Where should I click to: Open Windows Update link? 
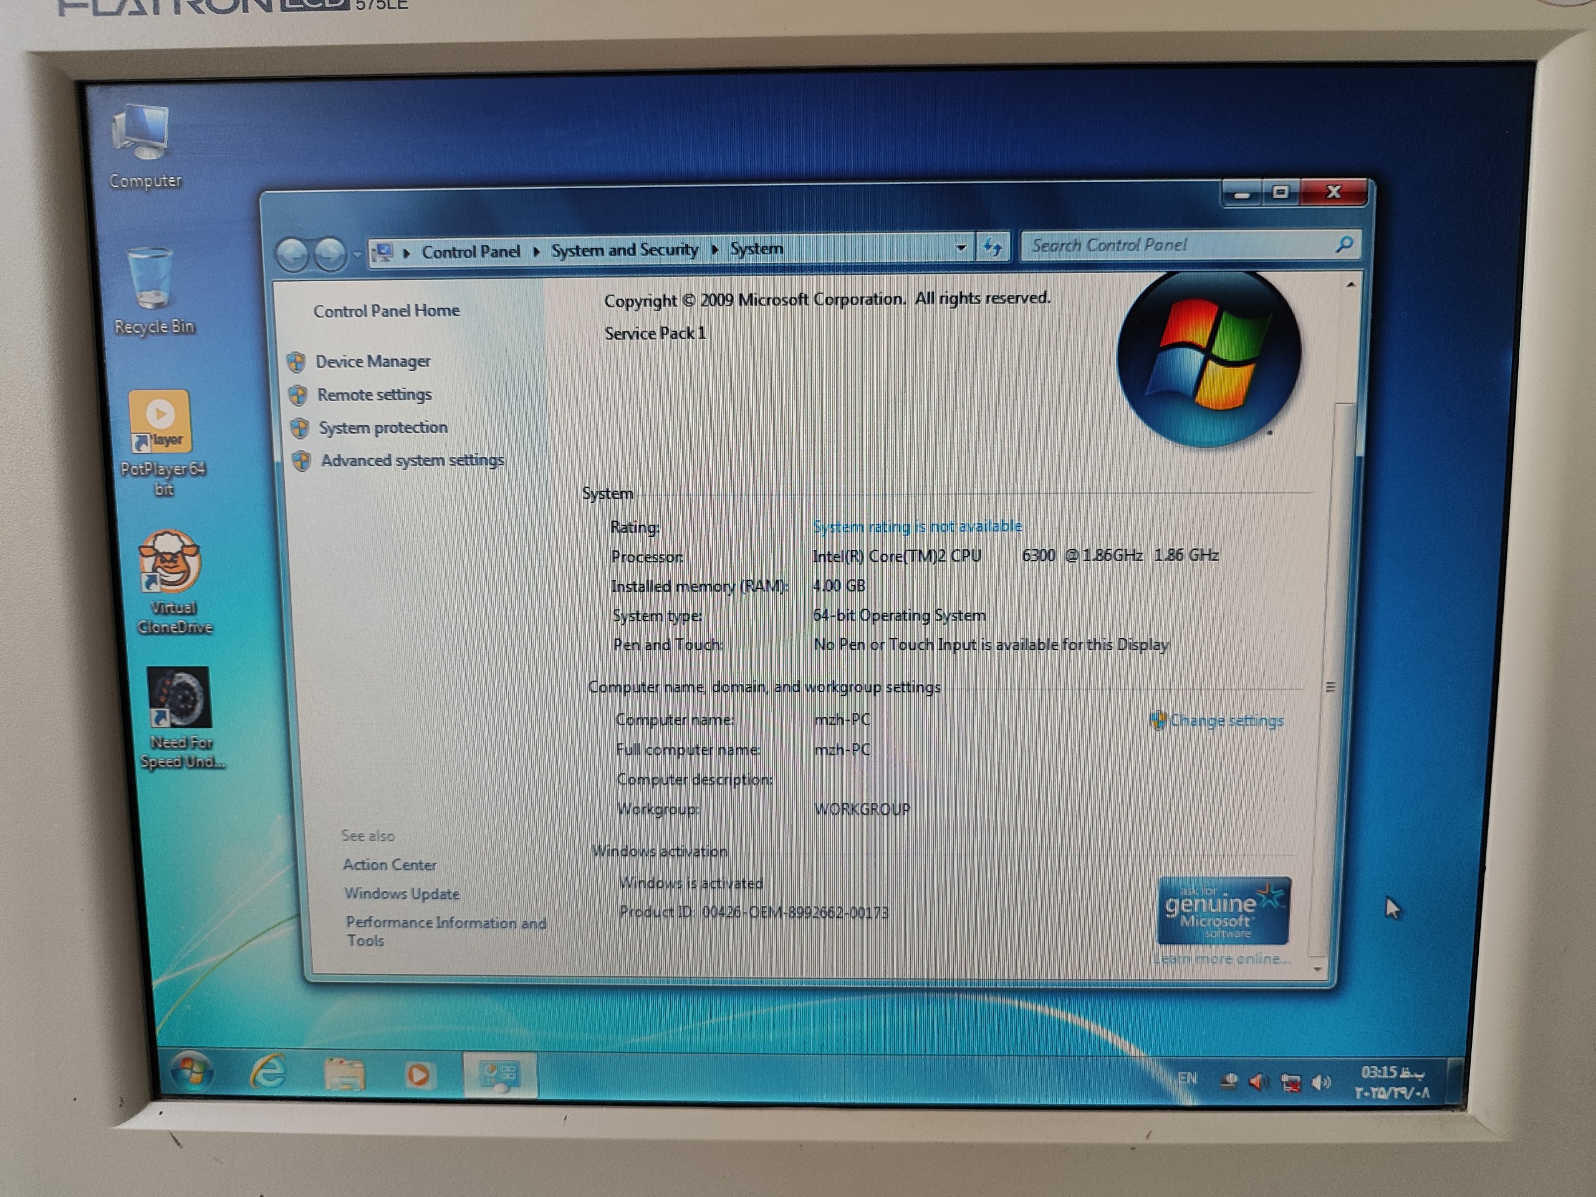tap(402, 893)
